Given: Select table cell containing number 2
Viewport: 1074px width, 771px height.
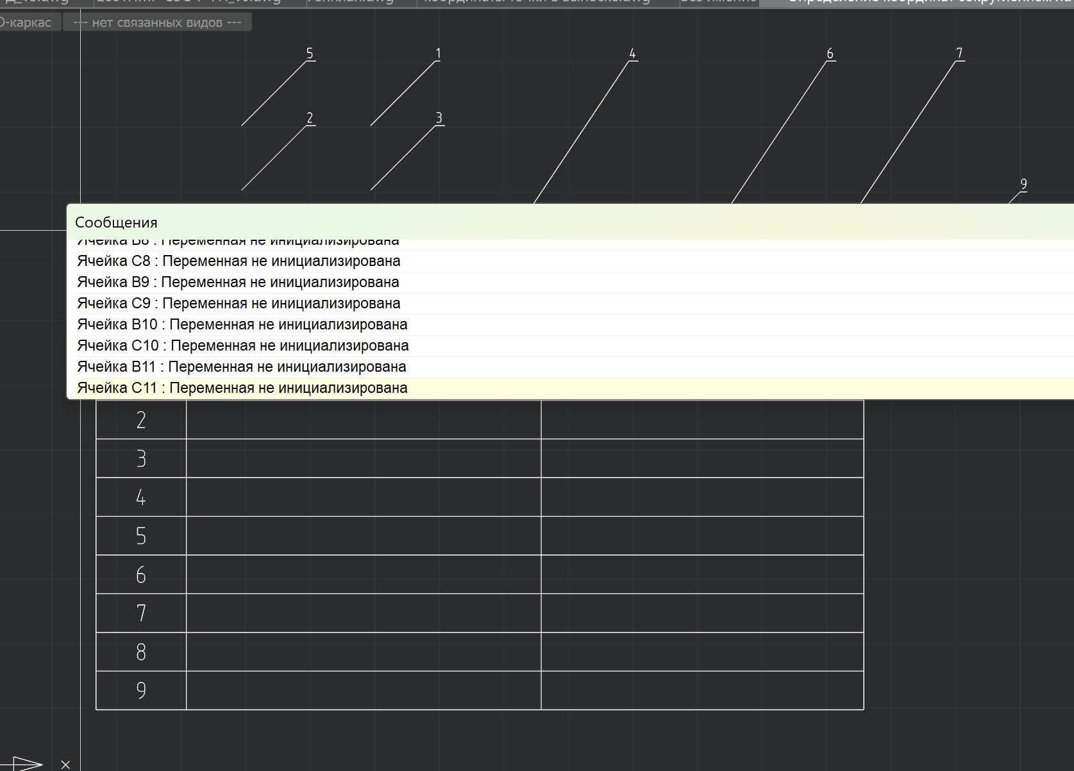Looking at the screenshot, I should point(141,420).
